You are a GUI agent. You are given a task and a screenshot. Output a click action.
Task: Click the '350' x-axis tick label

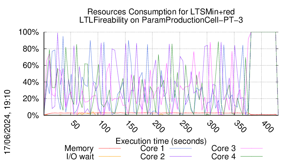(241, 127)
